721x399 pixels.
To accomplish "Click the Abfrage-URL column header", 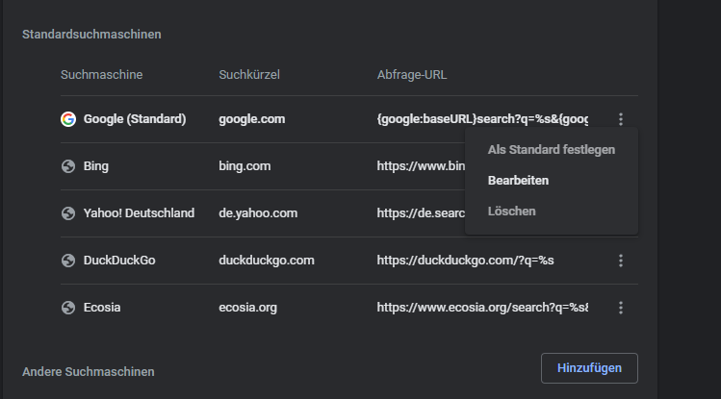I will (412, 75).
